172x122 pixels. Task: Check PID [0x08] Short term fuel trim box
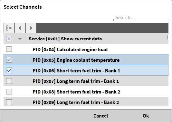(x=9, y=92)
